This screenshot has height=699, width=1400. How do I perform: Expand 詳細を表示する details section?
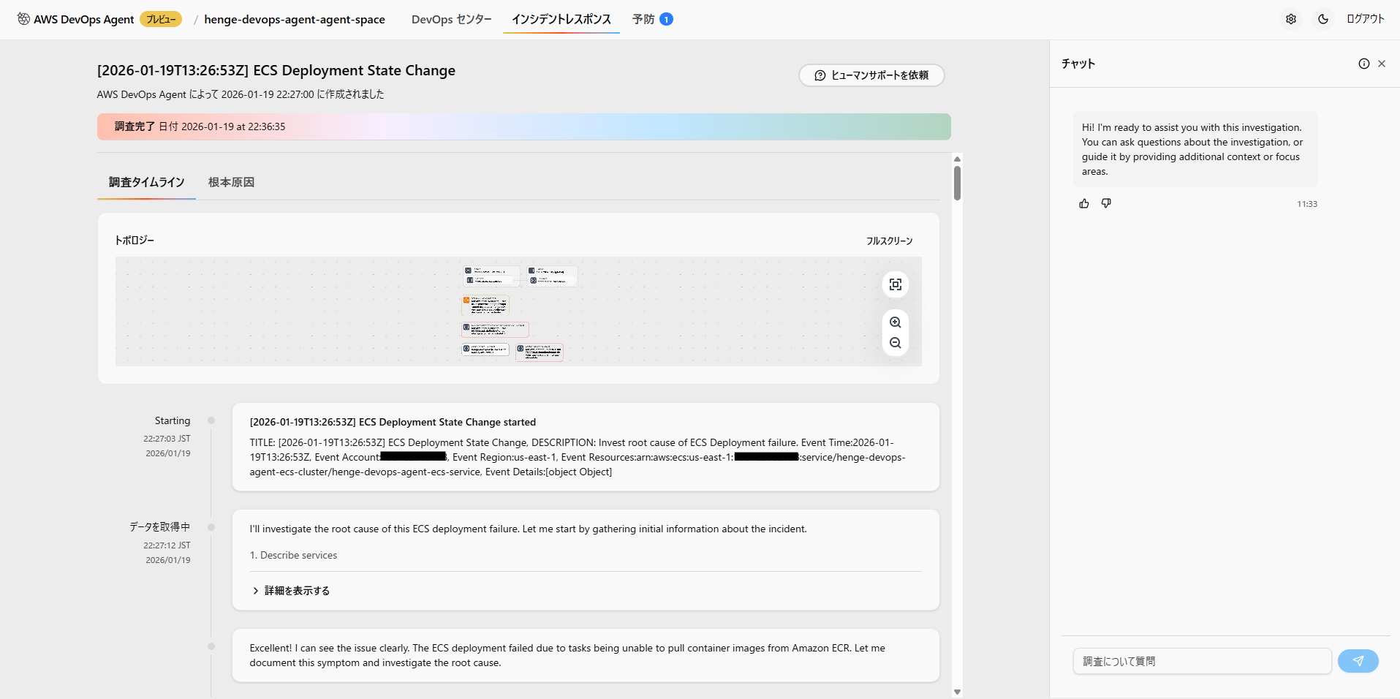pyautogui.click(x=291, y=591)
